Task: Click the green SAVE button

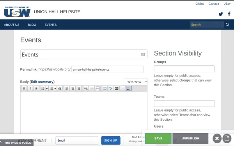Action: point(158,138)
